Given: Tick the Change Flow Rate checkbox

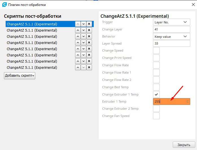Looking at the screenshot, I should (156, 65).
